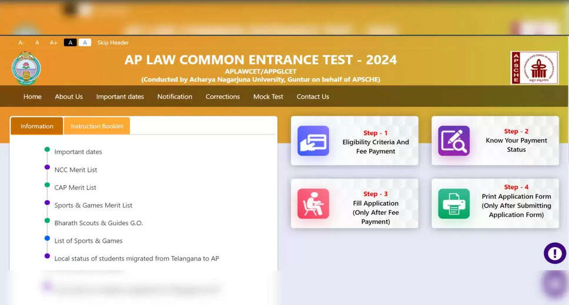Open Important dates link in Information list
The width and height of the screenshot is (569, 305).
(78, 152)
